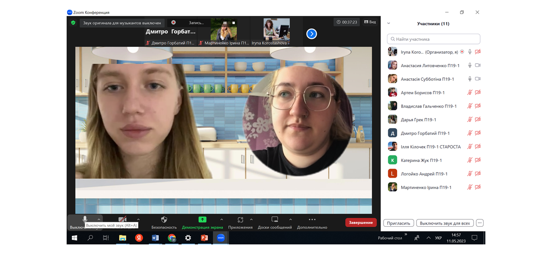Screen dimensions: 552x253
Task: Click the УКР language indicator
Action: point(439,238)
